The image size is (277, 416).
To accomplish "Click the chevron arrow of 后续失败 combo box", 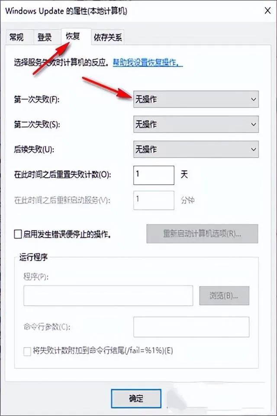I will pyautogui.click(x=253, y=149).
